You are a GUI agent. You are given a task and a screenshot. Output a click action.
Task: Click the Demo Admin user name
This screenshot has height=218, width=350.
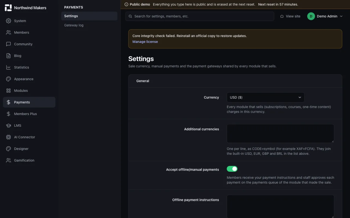tap(327, 16)
